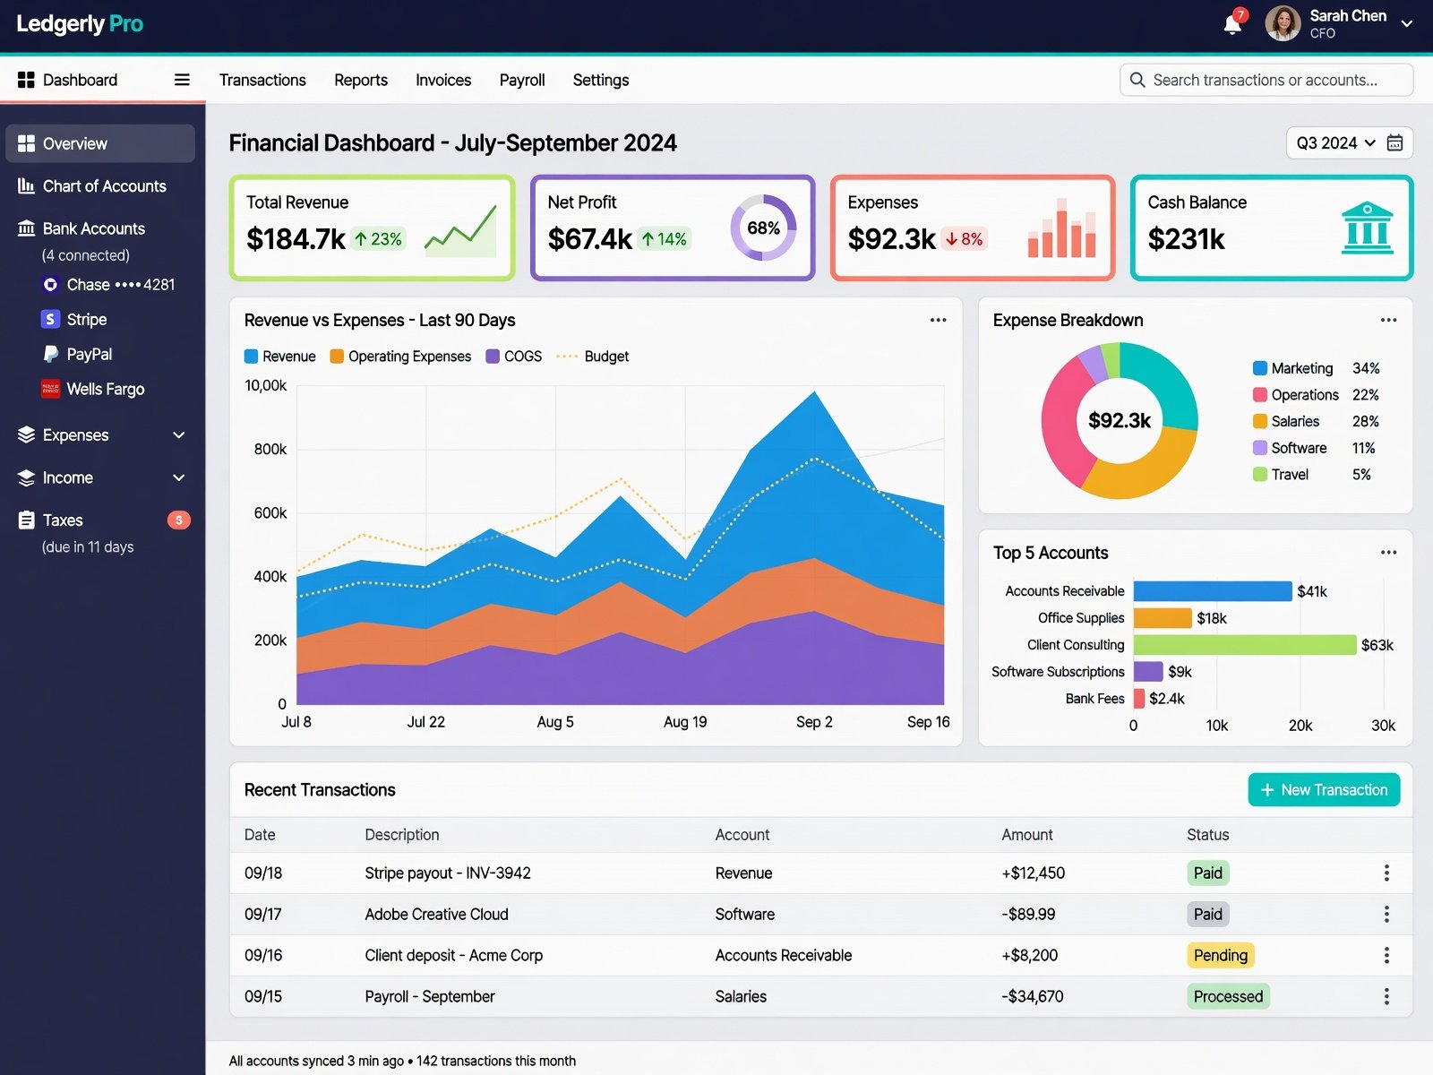Click the Taxes clipboard icon
The height and width of the screenshot is (1075, 1433).
tap(26, 520)
